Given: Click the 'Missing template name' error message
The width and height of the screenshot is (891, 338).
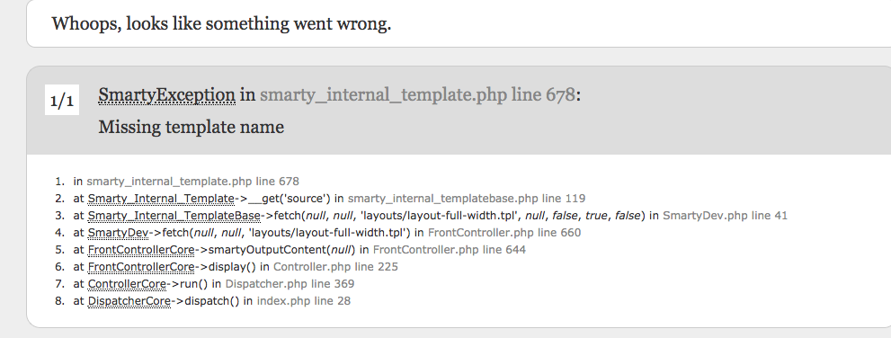Looking at the screenshot, I should click(191, 127).
